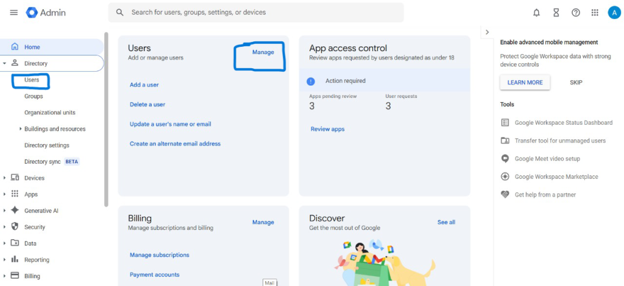
Task: Click the Apps pending review count
Action: pos(311,106)
